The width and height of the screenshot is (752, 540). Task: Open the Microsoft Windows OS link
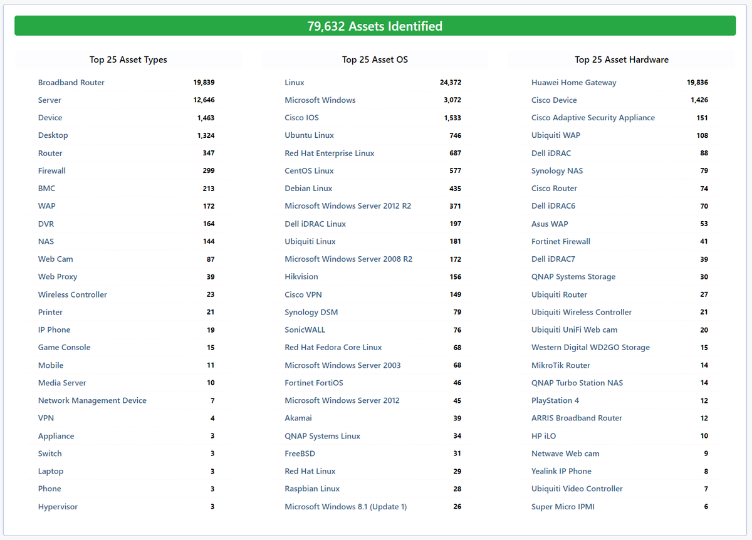pyautogui.click(x=320, y=100)
